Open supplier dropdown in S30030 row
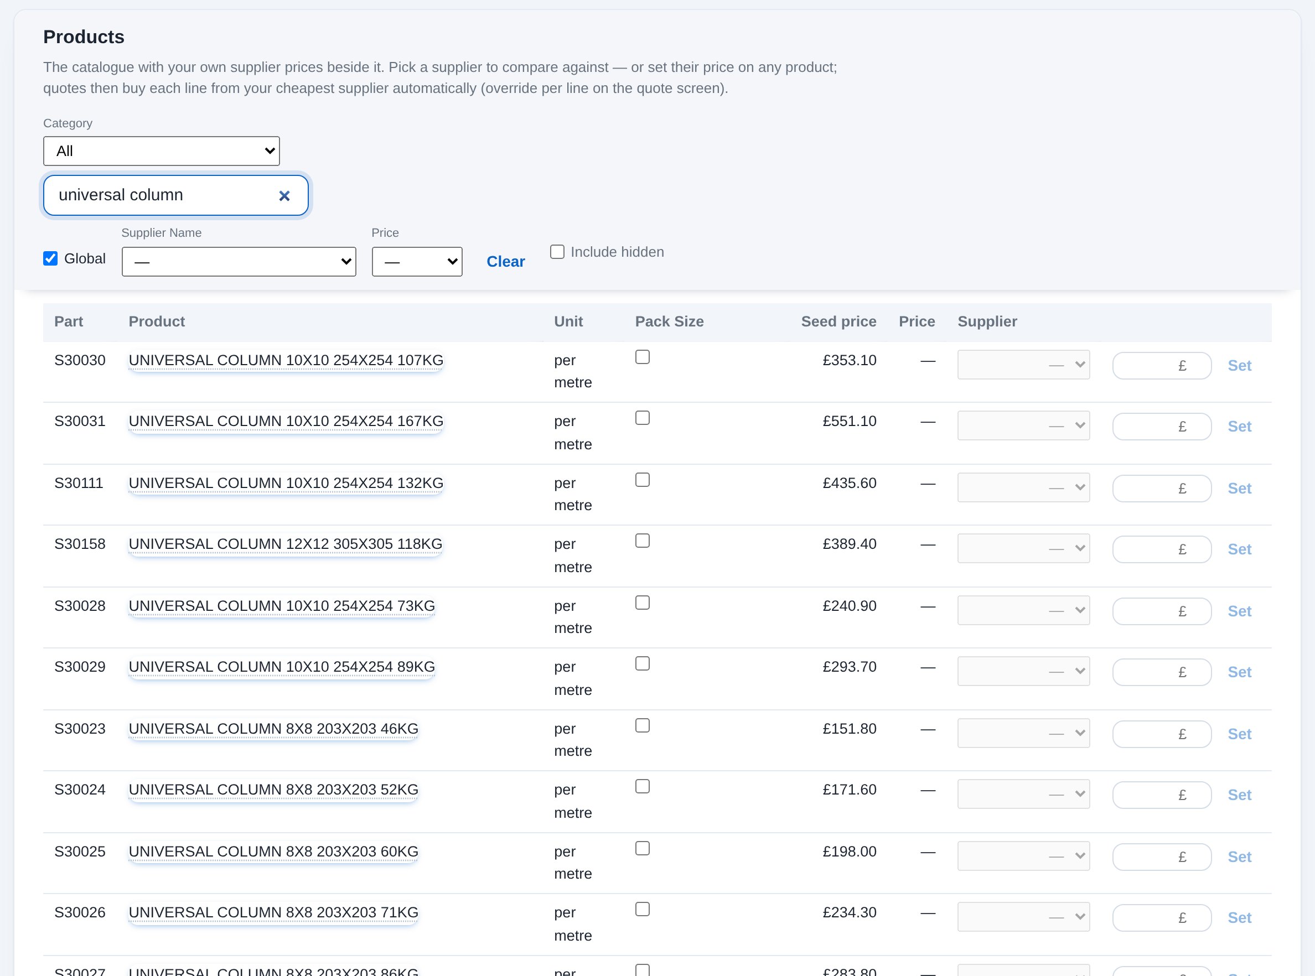The height and width of the screenshot is (976, 1315). (1024, 365)
